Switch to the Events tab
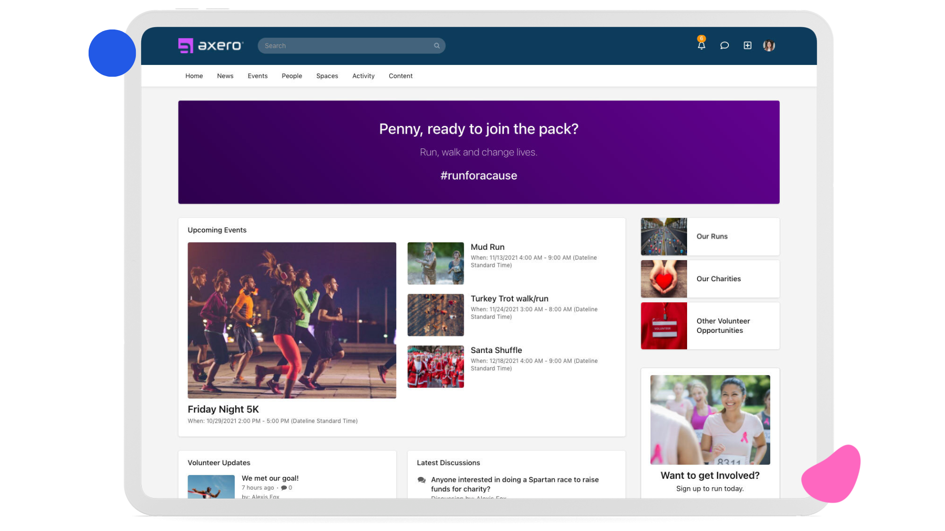Viewport: 945px width, 531px height. pyautogui.click(x=257, y=76)
